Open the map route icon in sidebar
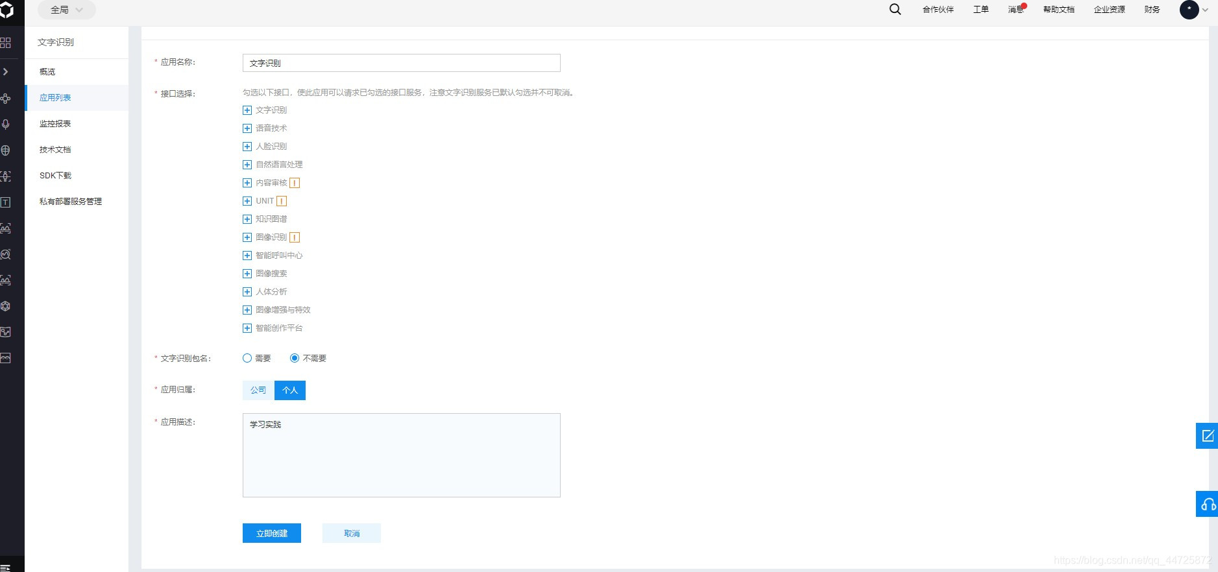Viewport: 1218px width, 572px height. coord(5,332)
